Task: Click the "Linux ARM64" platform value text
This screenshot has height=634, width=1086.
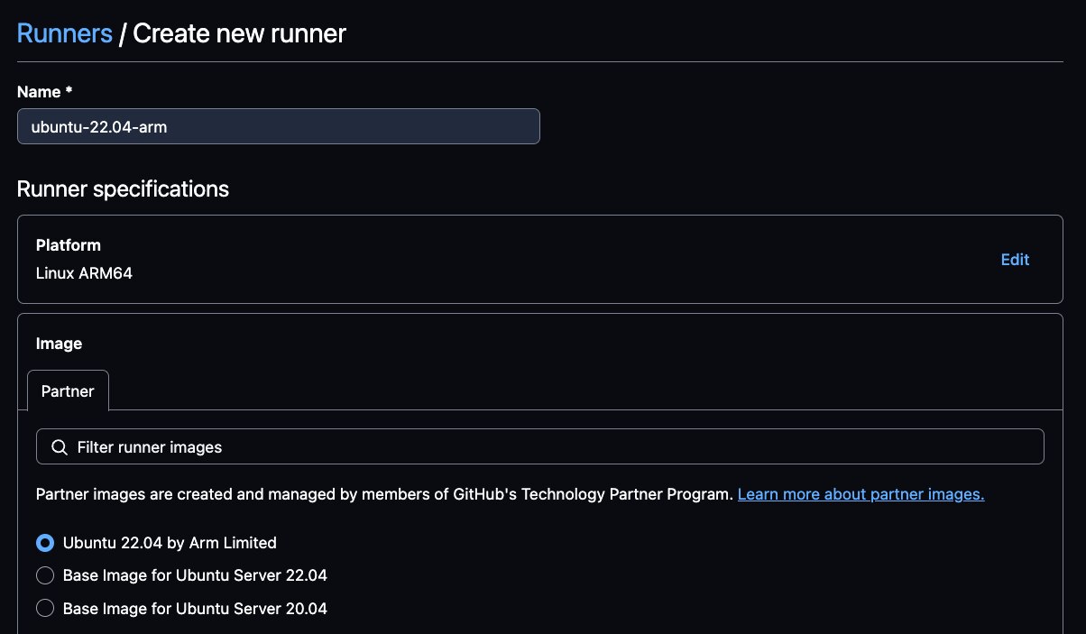Action: point(84,272)
